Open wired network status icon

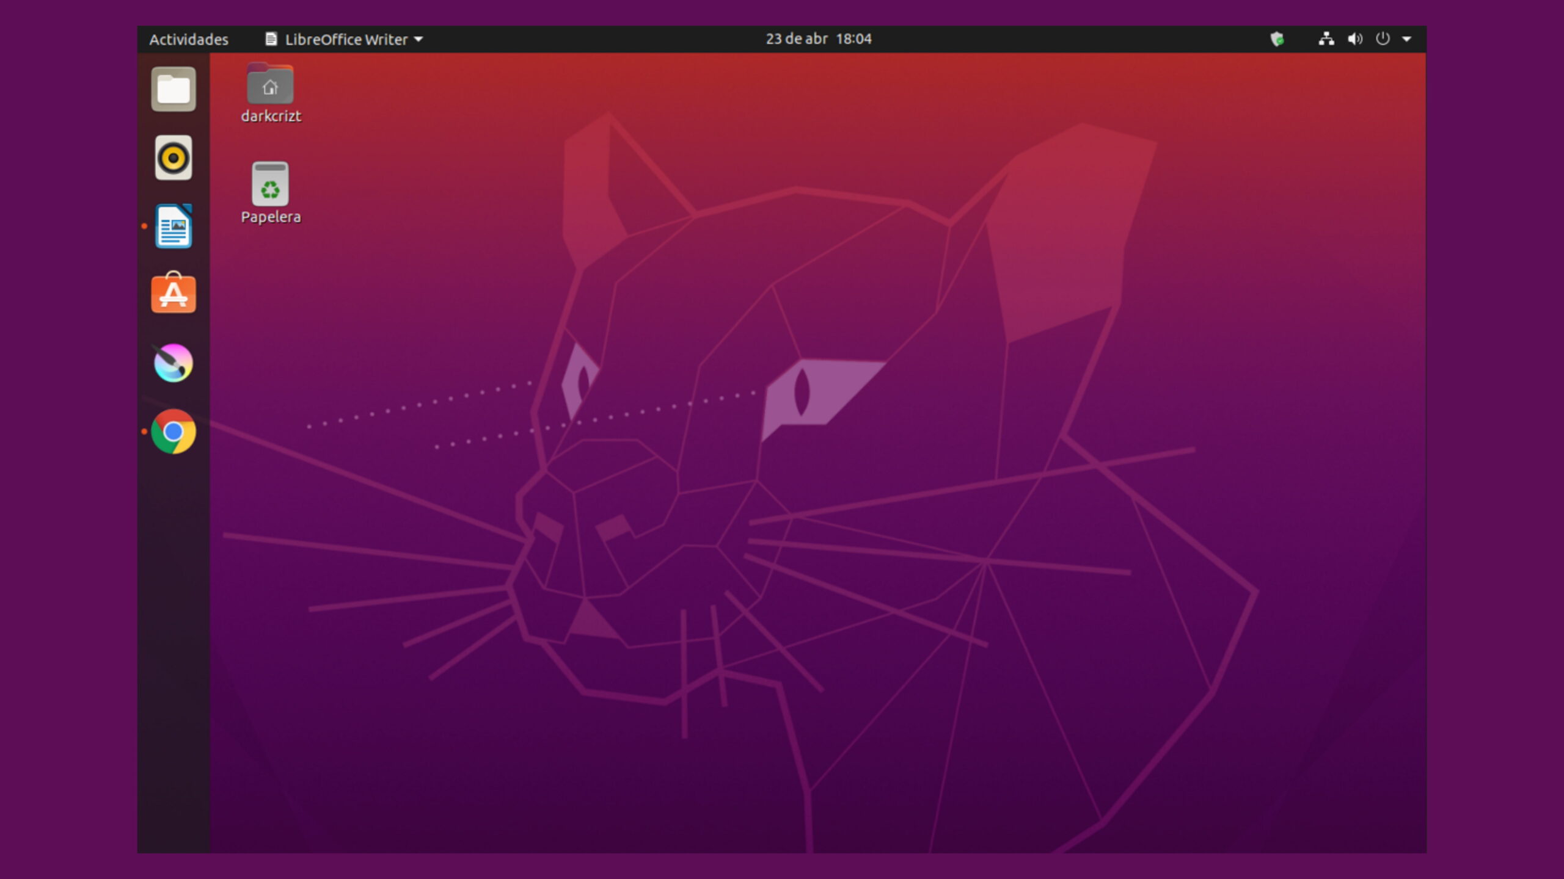tap(1326, 39)
